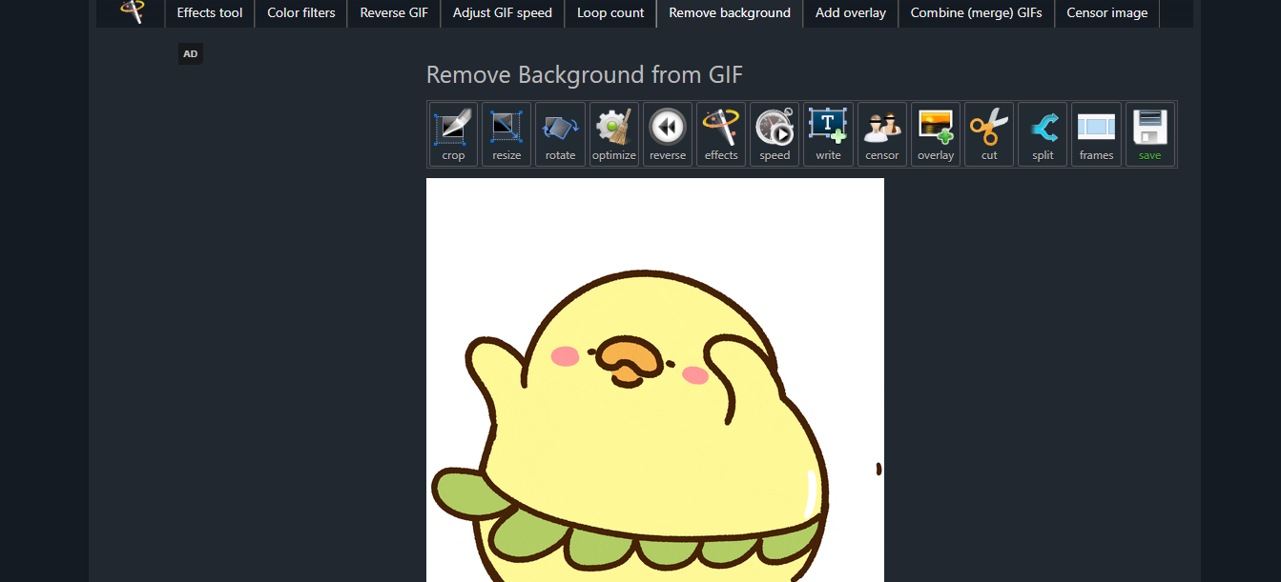
Task: Open the Adjust GIF speed tab
Action: pos(502,13)
